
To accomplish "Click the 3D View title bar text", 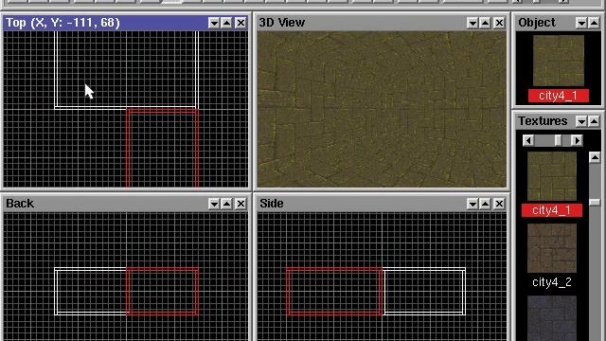I will click(282, 23).
